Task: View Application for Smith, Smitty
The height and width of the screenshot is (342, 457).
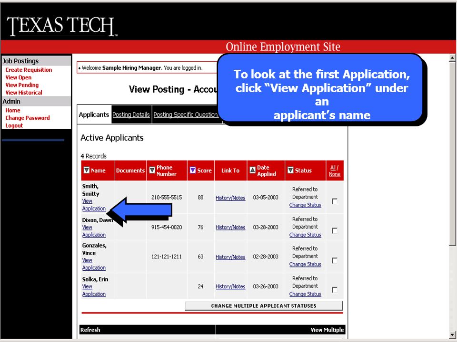Action: [x=94, y=205]
